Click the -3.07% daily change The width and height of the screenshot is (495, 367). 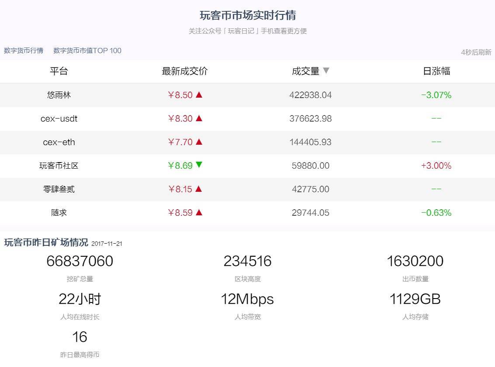[436, 95]
